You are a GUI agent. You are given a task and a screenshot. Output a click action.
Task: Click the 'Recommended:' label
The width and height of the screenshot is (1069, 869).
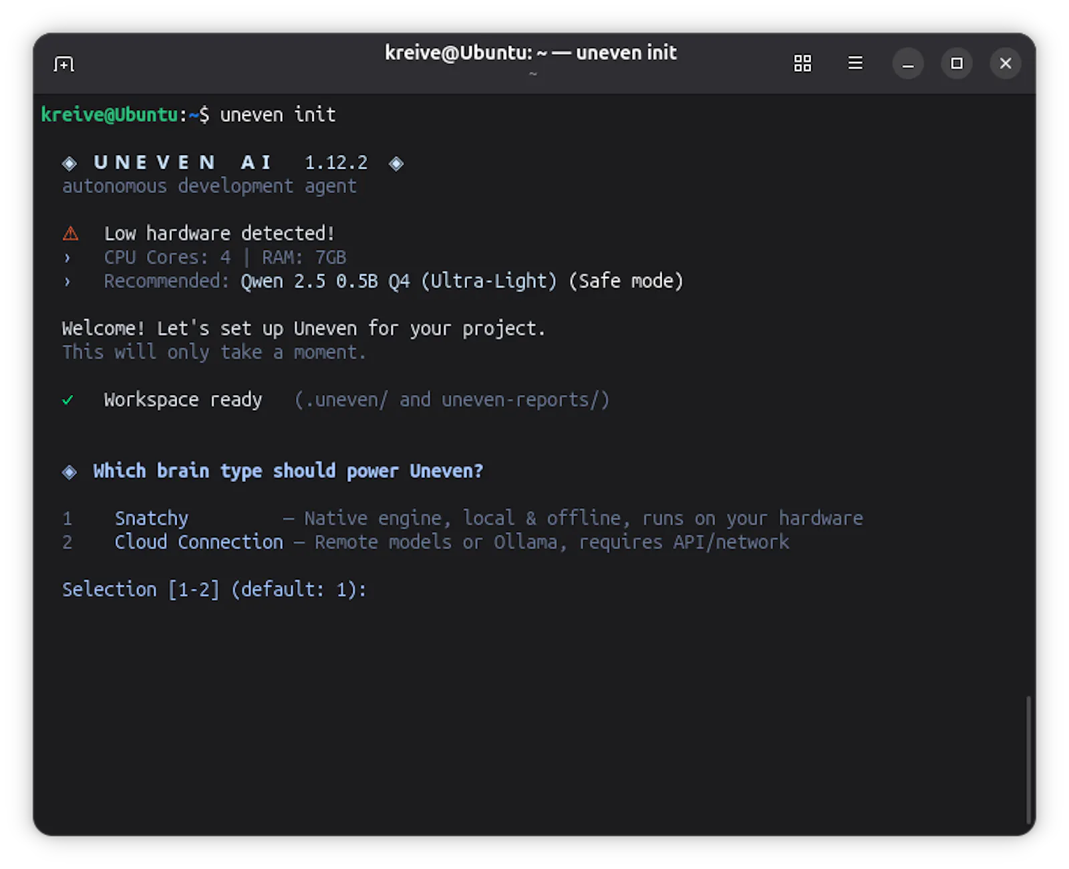pyautogui.click(x=166, y=281)
